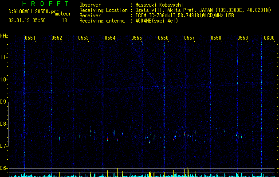Click the 0.8 kHz axis label
The width and height of the screenshot is (279, 177).
[x=3, y=124]
